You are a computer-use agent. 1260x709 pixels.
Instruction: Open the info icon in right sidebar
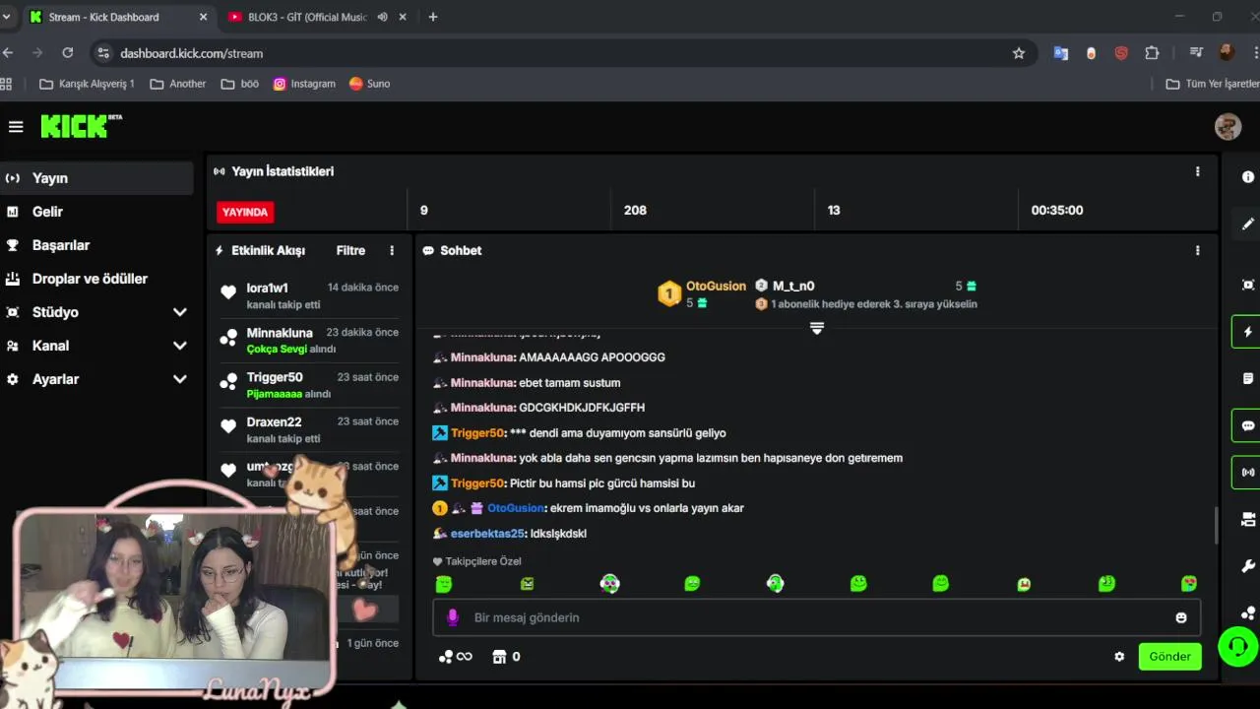pyautogui.click(x=1248, y=177)
